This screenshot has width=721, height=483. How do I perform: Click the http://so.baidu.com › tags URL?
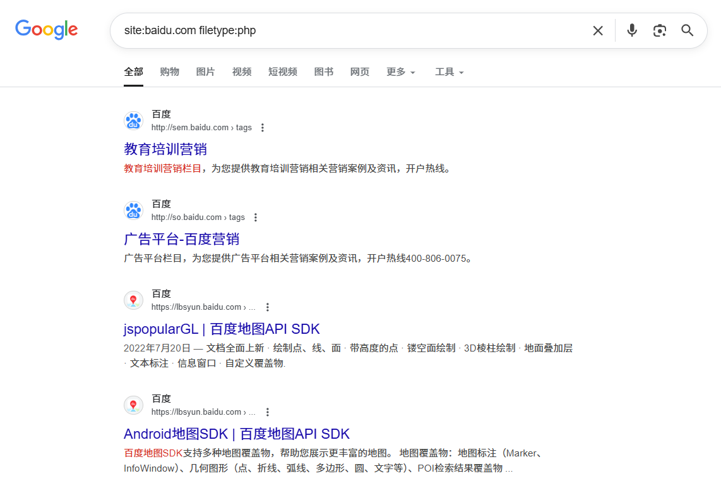[198, 217]
